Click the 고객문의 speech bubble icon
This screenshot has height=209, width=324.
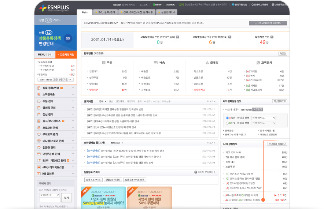(x=258, y=63)
